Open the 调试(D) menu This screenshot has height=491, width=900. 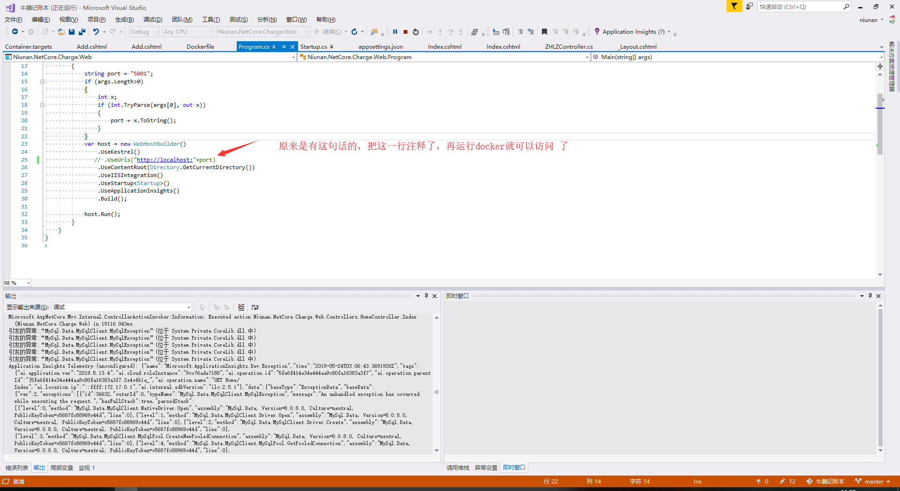153,20
